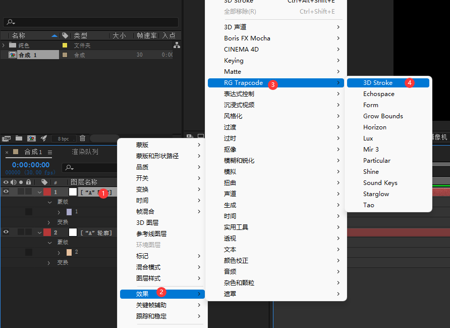
Task: Click the lock column header icon
Action: (28, 182)
